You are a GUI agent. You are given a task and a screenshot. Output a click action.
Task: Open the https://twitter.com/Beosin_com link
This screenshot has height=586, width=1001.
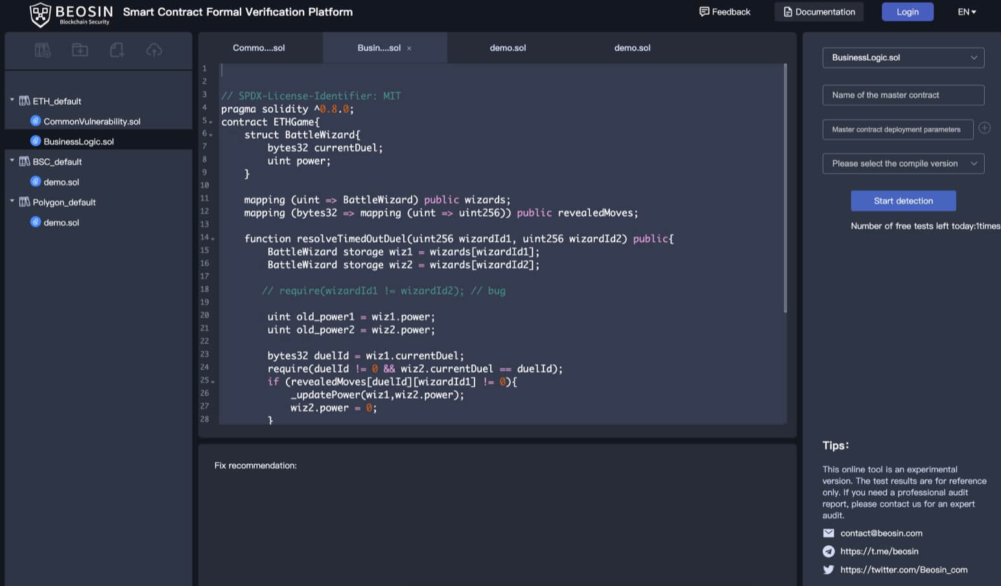pos(904,569)
